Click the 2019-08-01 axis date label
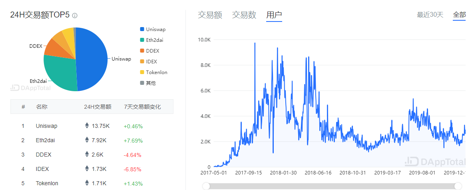 click(x=422, y=173)
